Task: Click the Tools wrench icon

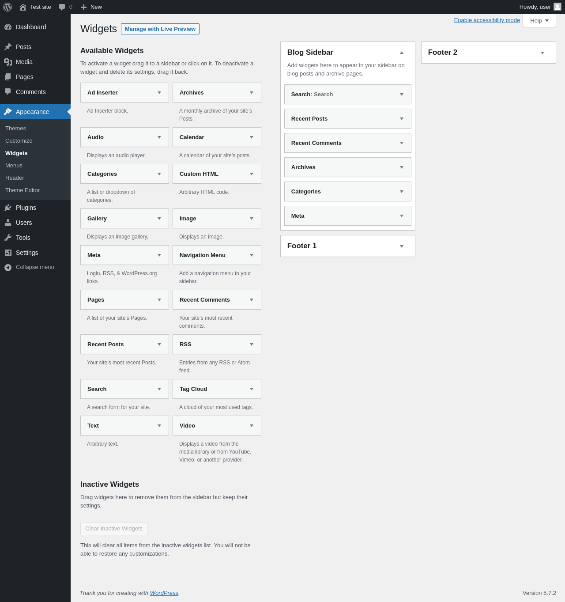Action: coord(8,238)
